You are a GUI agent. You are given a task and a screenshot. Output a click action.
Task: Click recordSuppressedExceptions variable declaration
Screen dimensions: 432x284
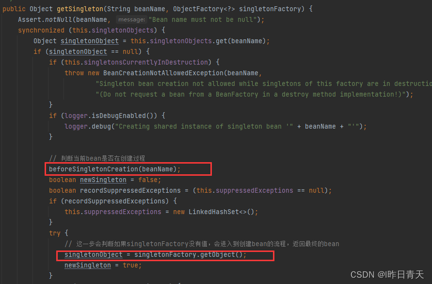tap(130, 190)
